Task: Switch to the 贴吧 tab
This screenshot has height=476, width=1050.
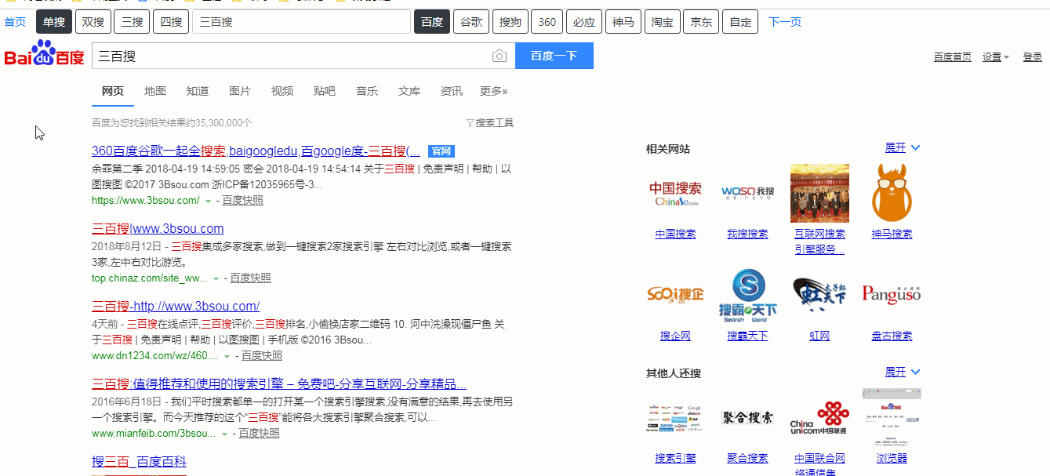Action: click(x=325, y=91)
